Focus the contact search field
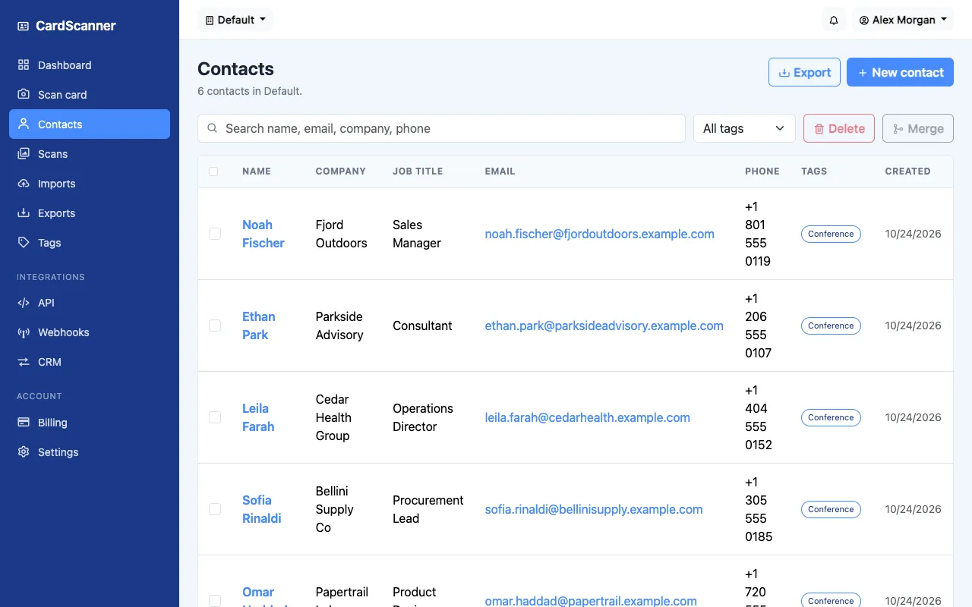 441,128
